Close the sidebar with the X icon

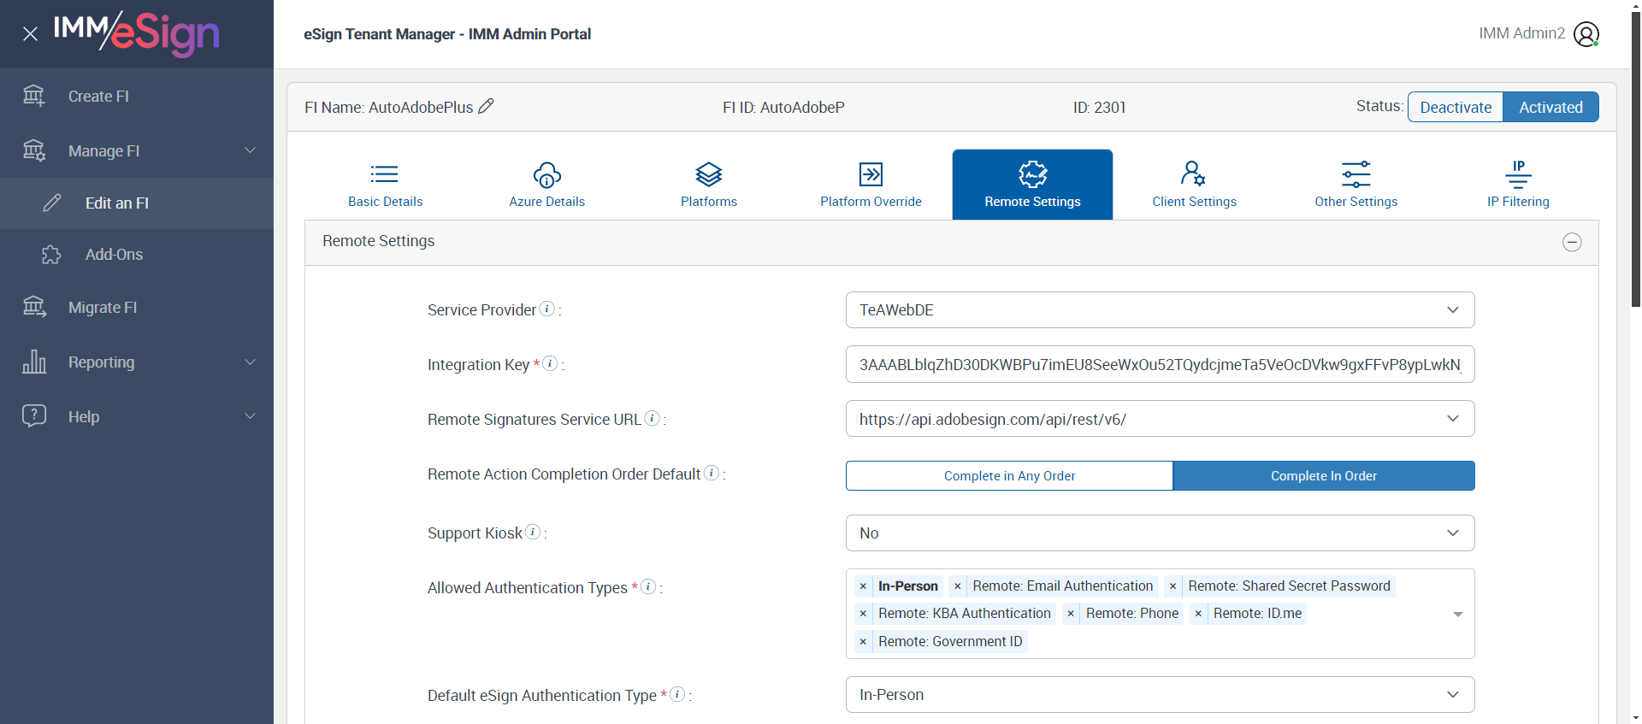(x=30, y=34)
